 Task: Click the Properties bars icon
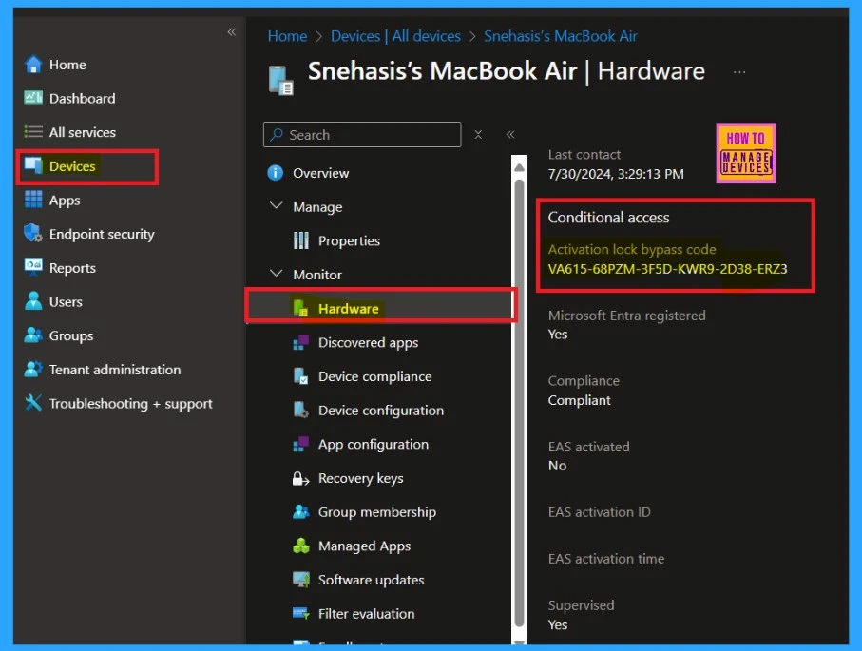[300, 240]
